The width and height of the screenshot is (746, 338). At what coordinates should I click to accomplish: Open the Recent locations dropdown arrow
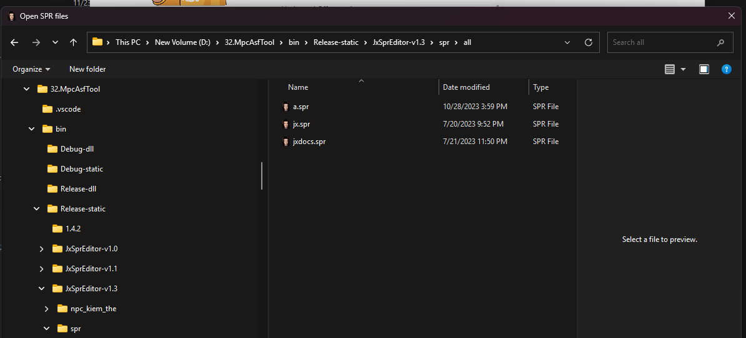[55, 42]
